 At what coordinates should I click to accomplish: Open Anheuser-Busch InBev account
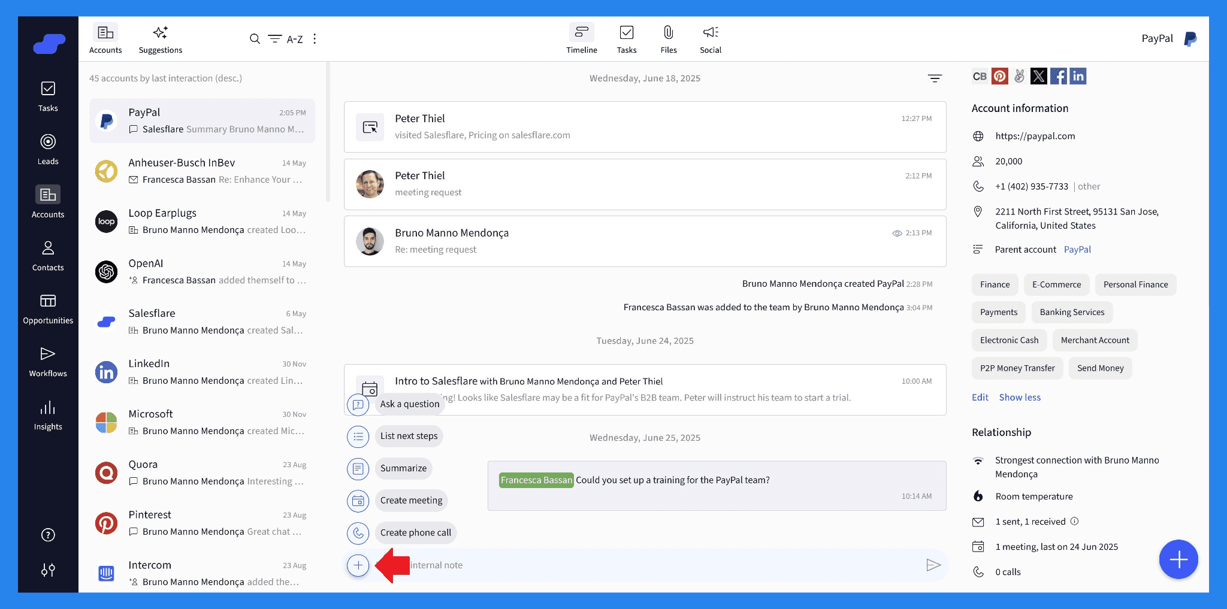pyautogui.click(x=202, y=171)
